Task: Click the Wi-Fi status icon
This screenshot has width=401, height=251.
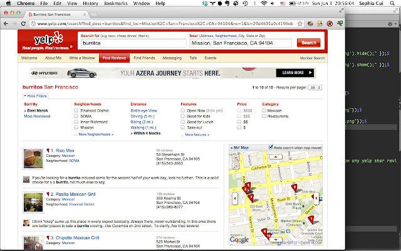Action: click(x=264, y=3)
